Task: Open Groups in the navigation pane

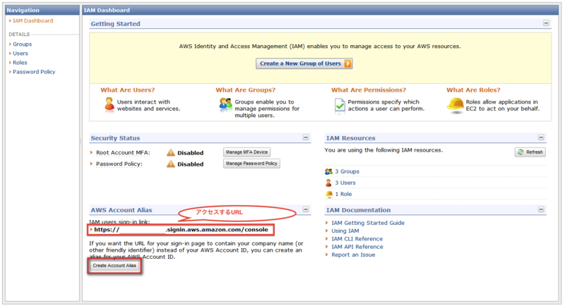Action: tap(23, 44)
